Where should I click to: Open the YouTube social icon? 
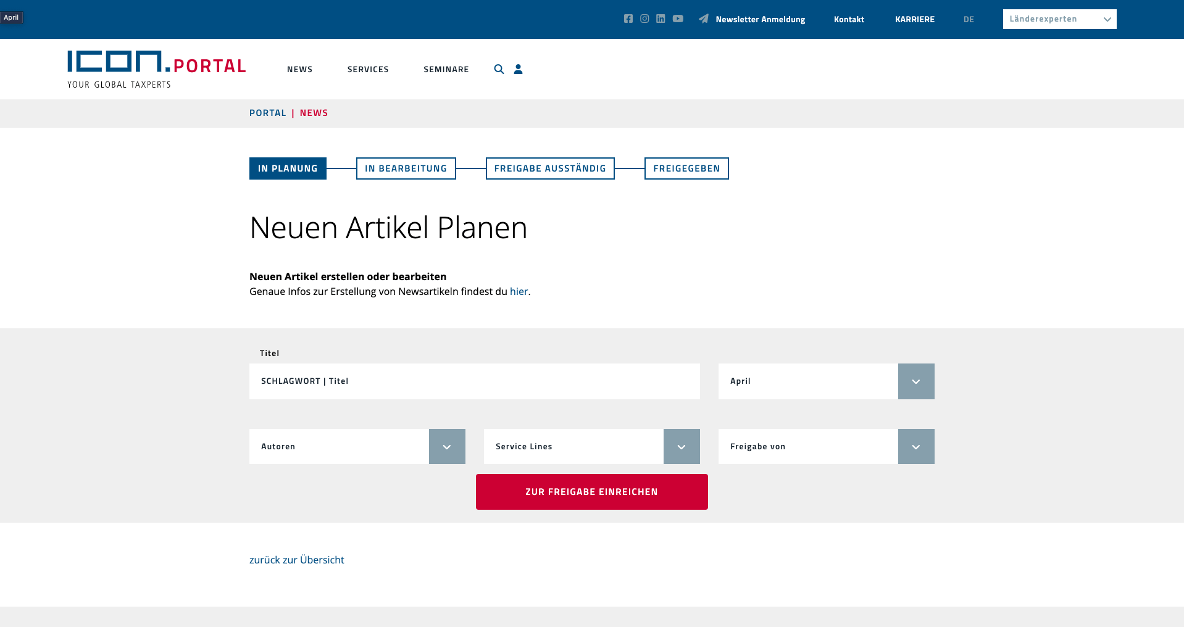pos(678,19)
